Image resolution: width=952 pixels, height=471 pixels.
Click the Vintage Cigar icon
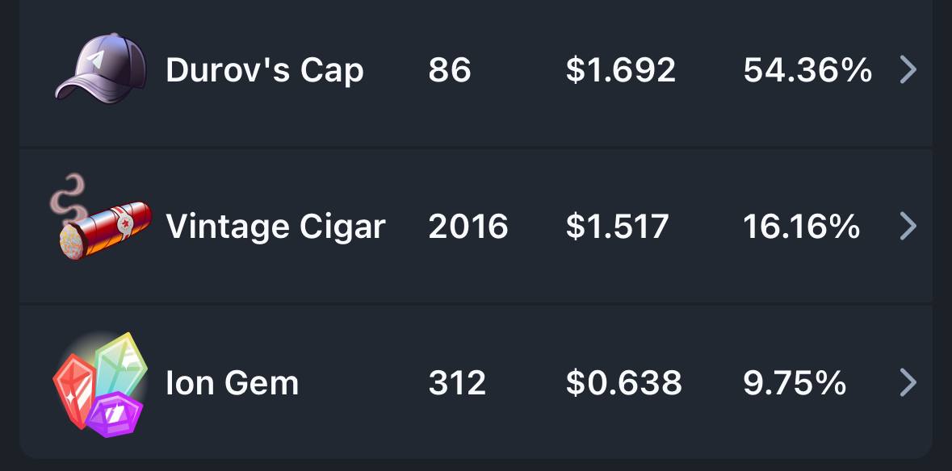[x=101, y=219]
